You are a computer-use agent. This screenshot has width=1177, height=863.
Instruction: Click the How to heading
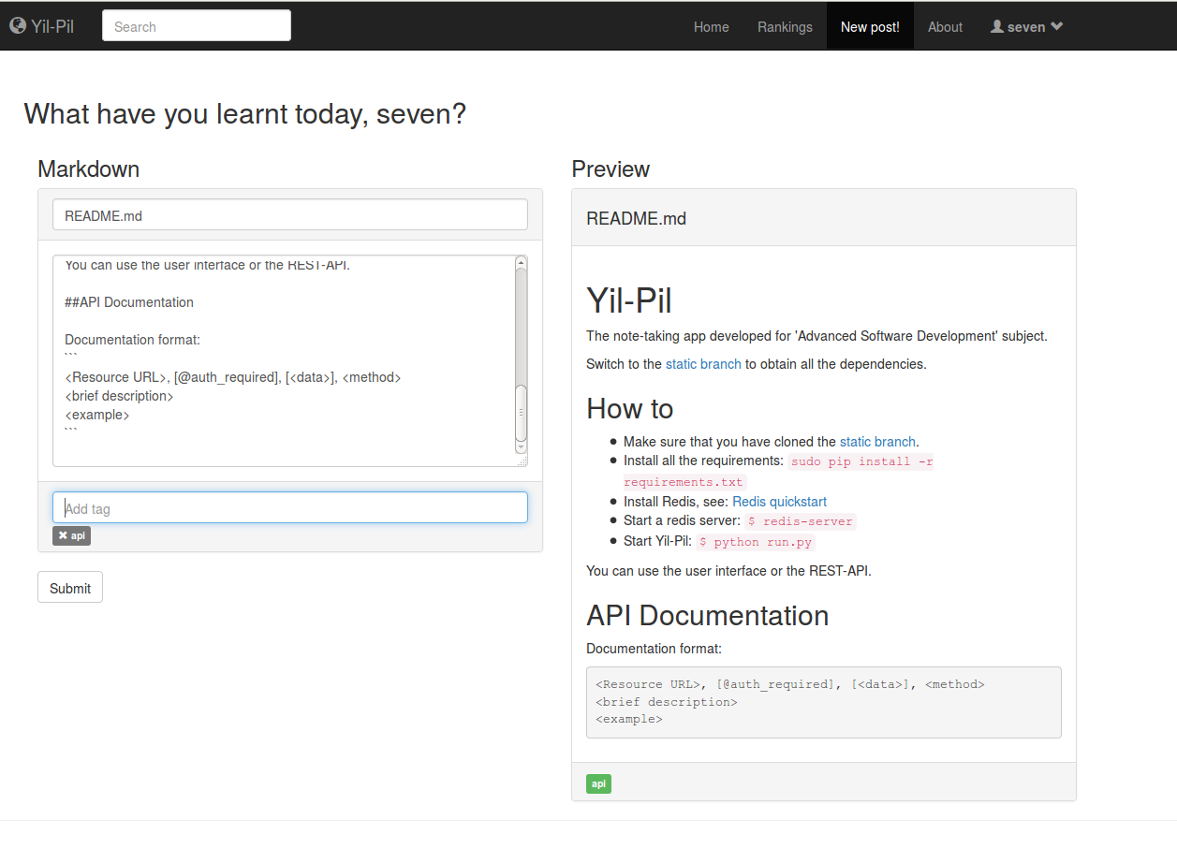630,409
